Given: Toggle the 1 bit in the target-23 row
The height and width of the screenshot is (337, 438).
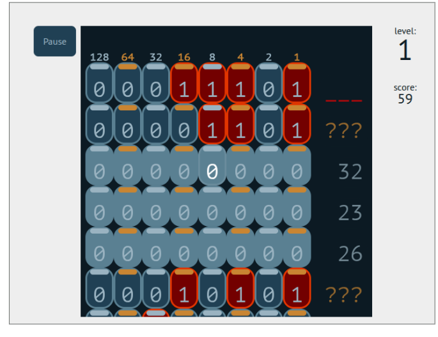Looking at the screenshot, I should (x=297, y=213).
